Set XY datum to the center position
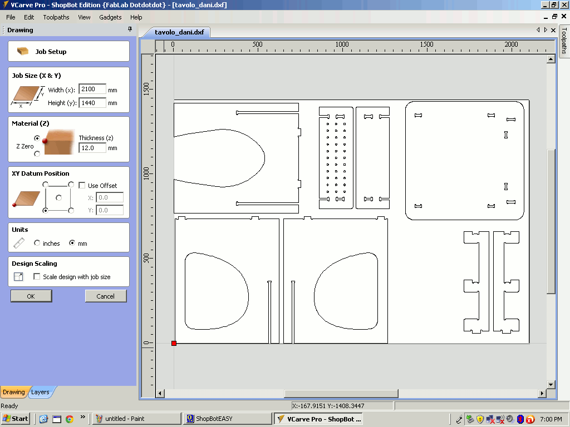Screen dimensions: 570x427 [58, 197]
